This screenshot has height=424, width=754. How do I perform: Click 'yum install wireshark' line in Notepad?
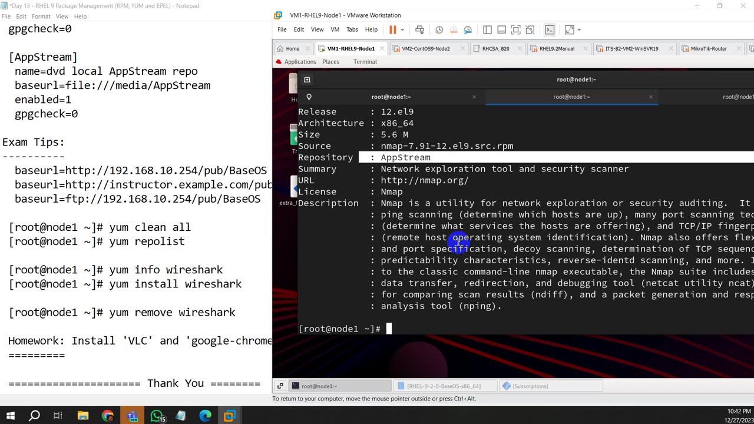point(125,284)
